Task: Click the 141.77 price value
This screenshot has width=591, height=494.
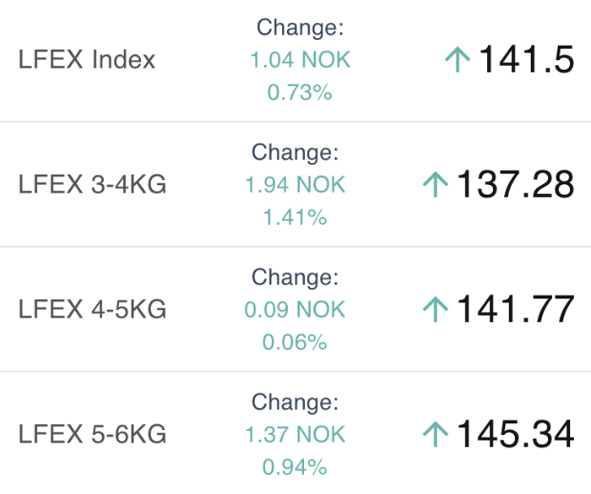Action: click(515, 309)
